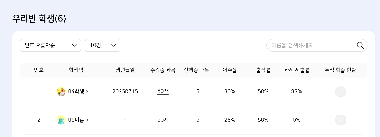
Task: Click the 과제 제출률 column header
Action: click(296, 70)
